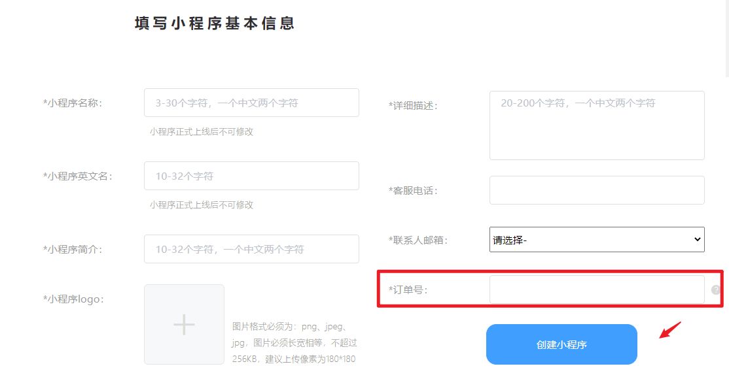Click the *联系人邮箱 label
Screen dimensions: 729x379
tap(418, 240)
